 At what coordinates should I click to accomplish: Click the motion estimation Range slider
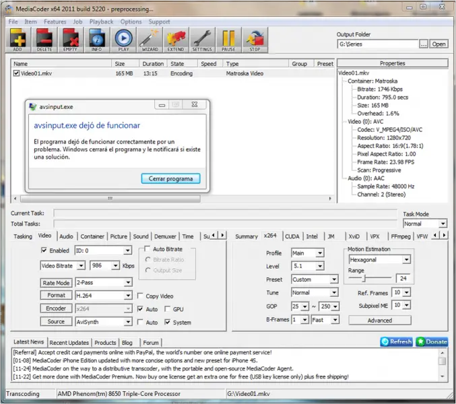[x=370, y=278]
